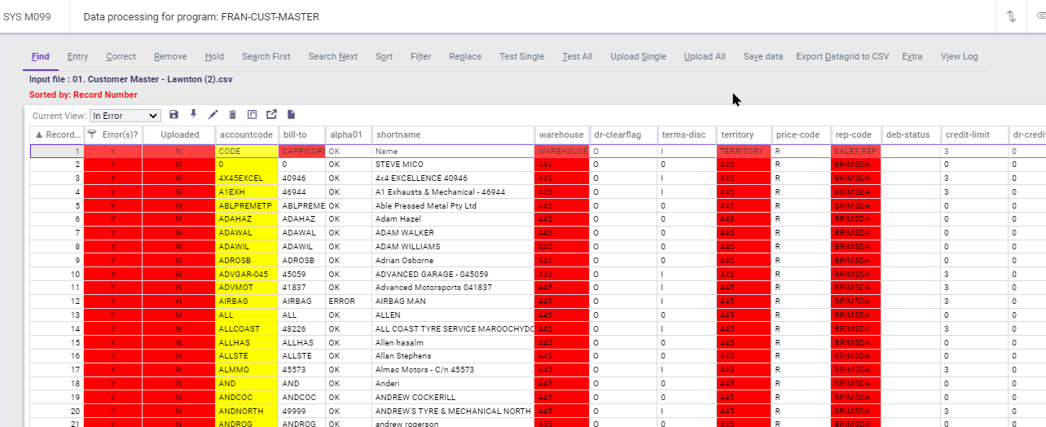Click the Able Pressed Metal Pty Ltd cell
The width and height of the screenshot is (1046, 427).
[453, 205]
